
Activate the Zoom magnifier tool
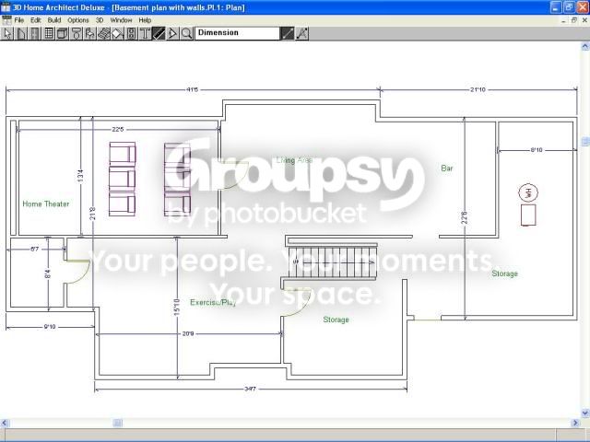coord(186,34)
